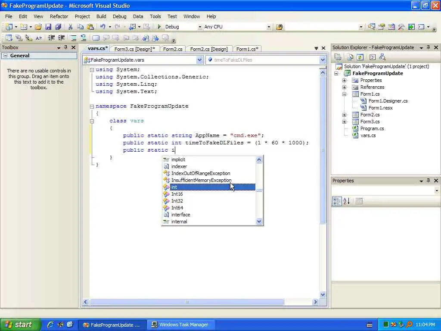Open the Start Page toolbar icon

411,27
